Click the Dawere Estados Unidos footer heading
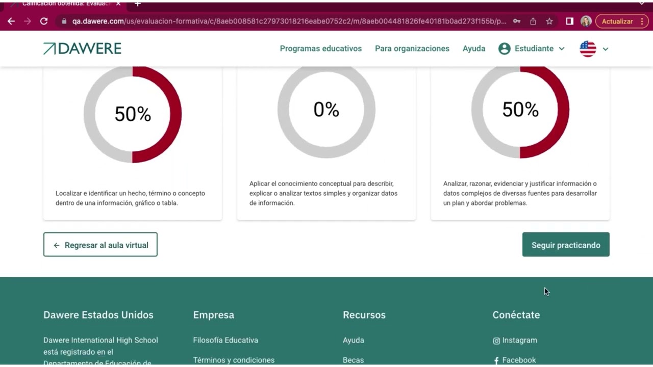The image size is (653, 367). tap(98, 314)
